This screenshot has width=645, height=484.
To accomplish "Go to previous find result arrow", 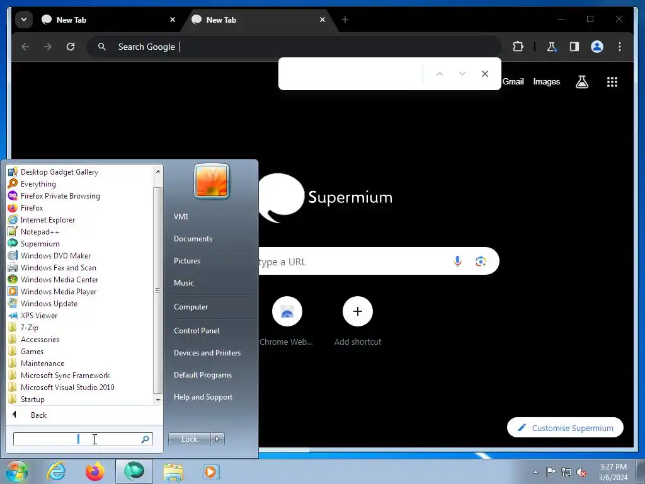I will pos(439,74).
